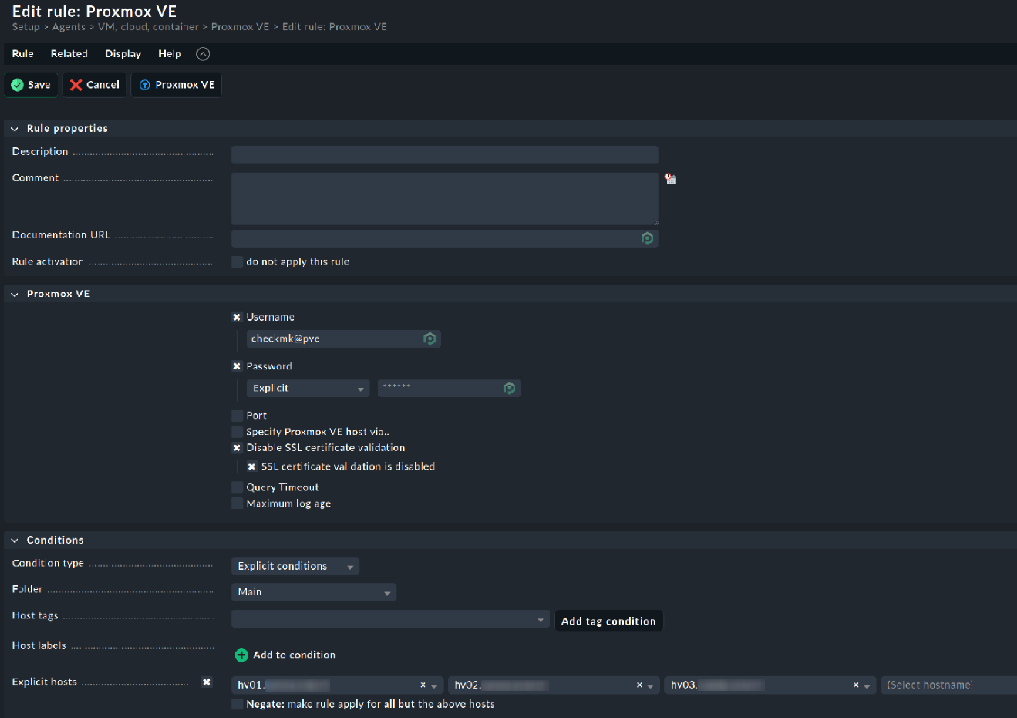
Task: Click 'VM, cloud, container' breadcrumb link
Action: click(148, 27)
